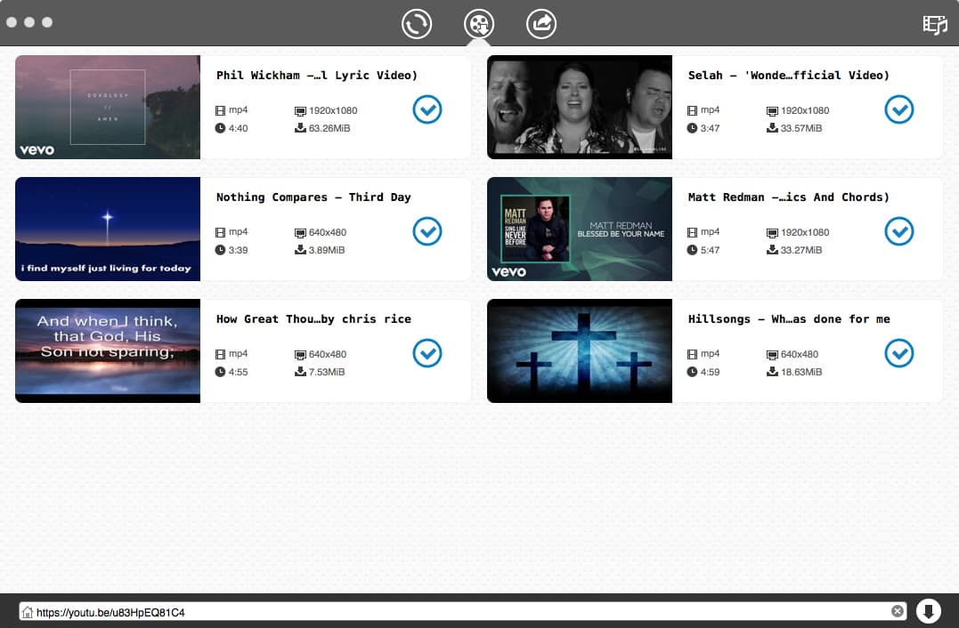This screenshot has height=628, width=959.
Task: Open the convert tab with circular arrows
Action: pos(417,24)
